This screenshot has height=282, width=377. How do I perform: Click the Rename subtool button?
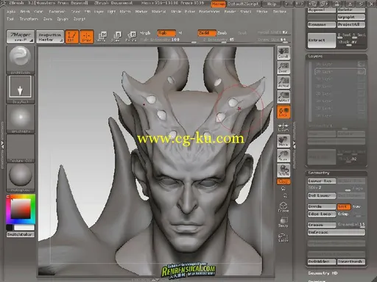click(x=322, y=24)
